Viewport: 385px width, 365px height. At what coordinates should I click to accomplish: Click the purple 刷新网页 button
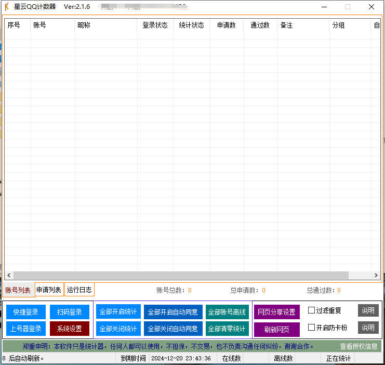276,330
